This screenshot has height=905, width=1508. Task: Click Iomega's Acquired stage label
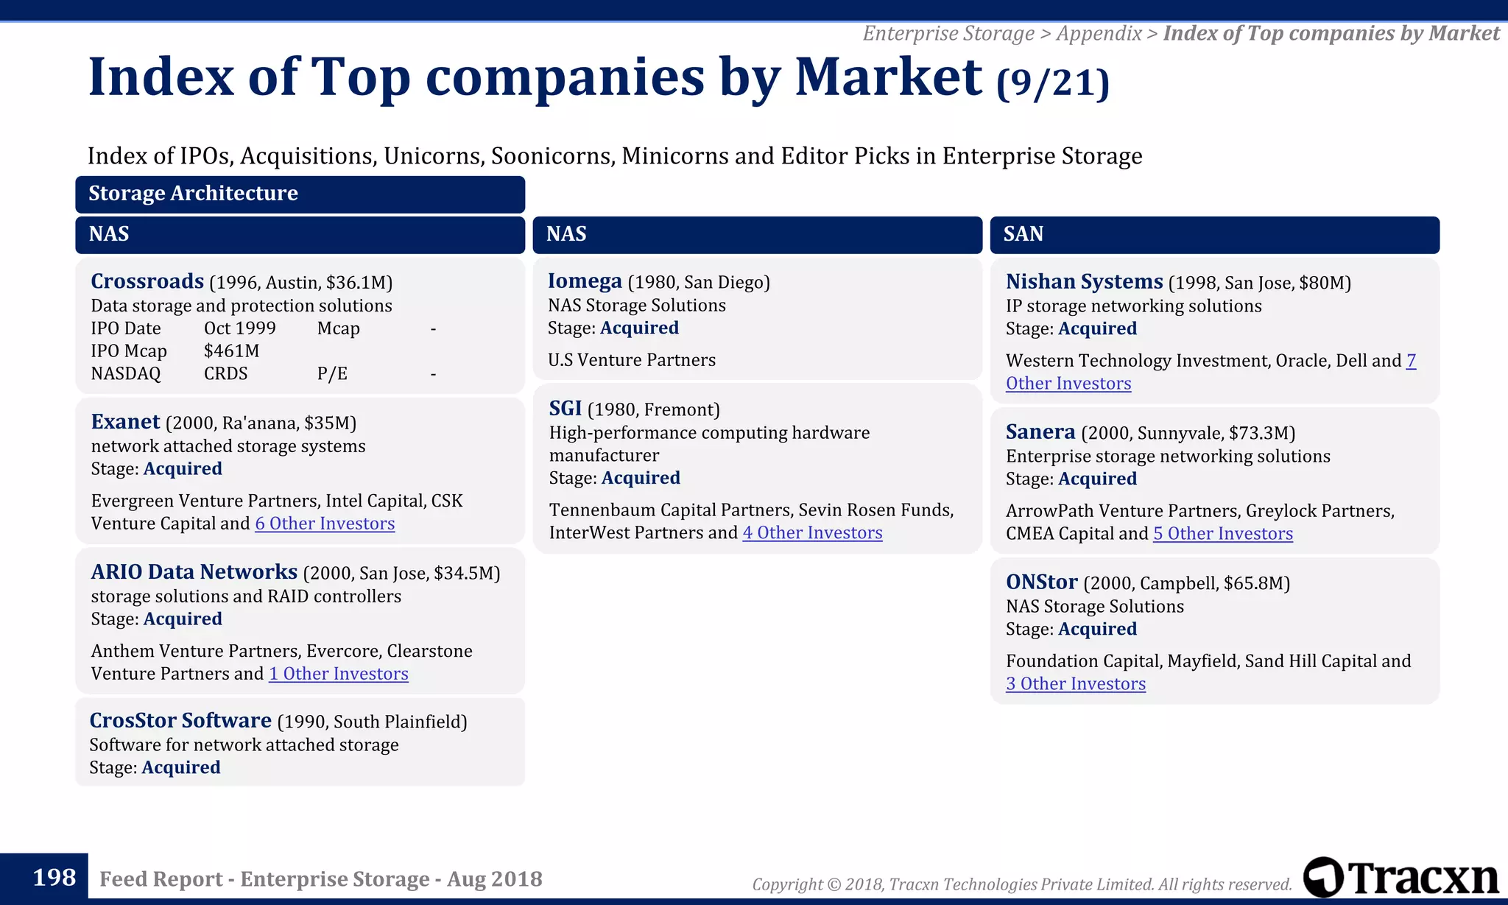pos(640,328)
